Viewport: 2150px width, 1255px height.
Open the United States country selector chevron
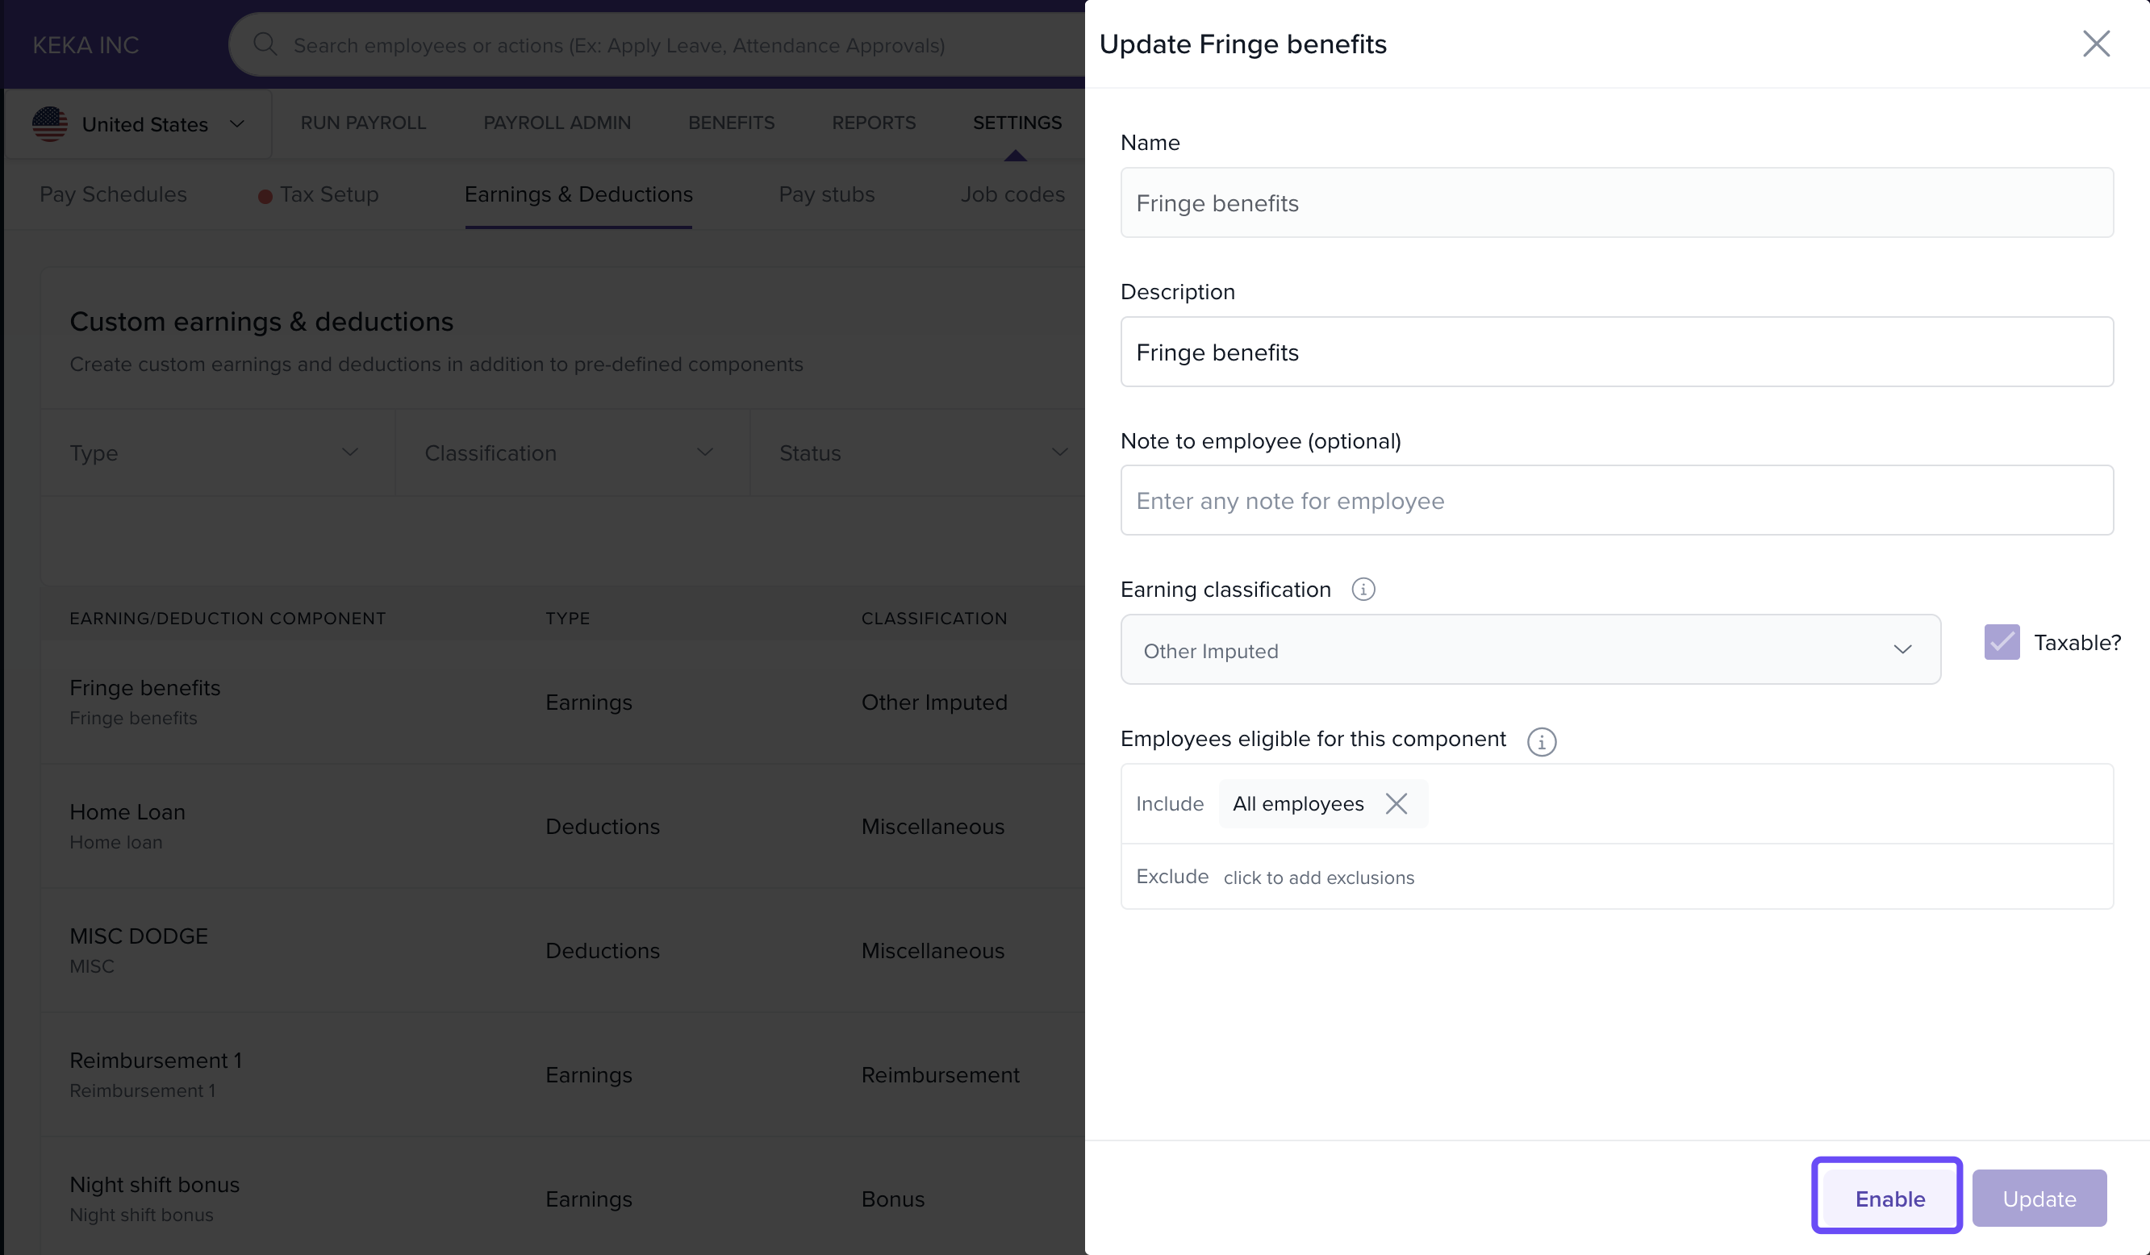[x=237, y=124]
